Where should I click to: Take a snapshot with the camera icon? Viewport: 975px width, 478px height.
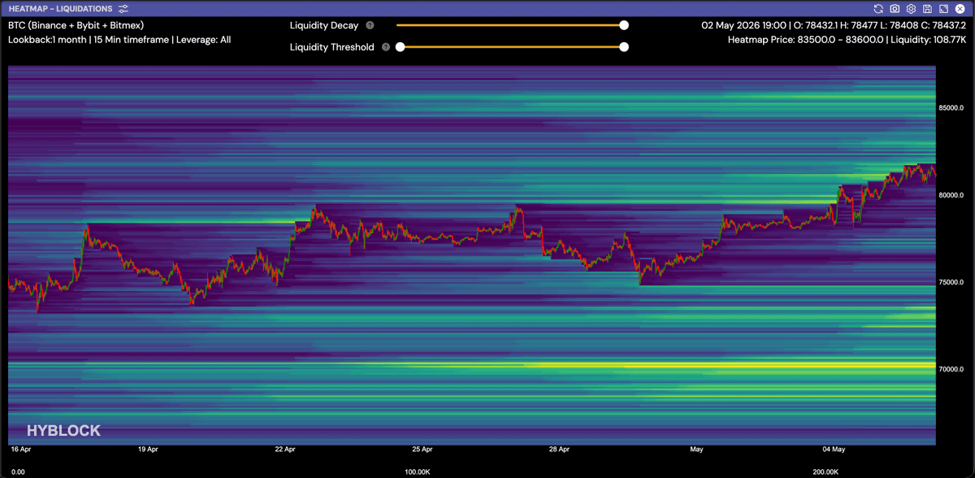point(895,8)
